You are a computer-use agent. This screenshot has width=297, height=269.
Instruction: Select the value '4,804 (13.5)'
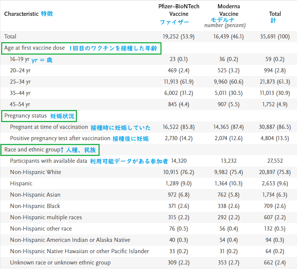[275, 138]
